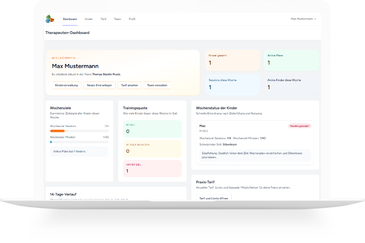Click the Sessions diese Woche card
The image size is (365, 243).
pos(232,85)
